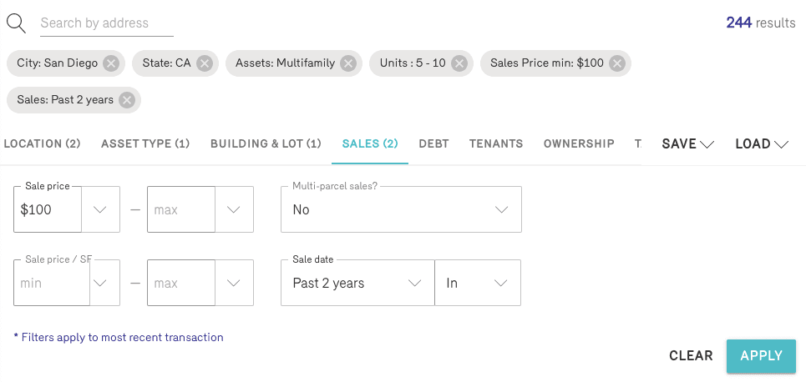The image size is (806, 382).
Task: Open the Save menu
Action: 687,143
